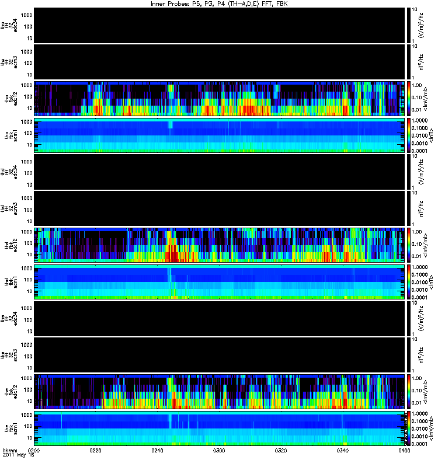Image resolution: width=438 pixels, height=467 pixels.
Task: Click the 1.0000 colorbar value of thd fbk scm1
Action: coord(419,267)
